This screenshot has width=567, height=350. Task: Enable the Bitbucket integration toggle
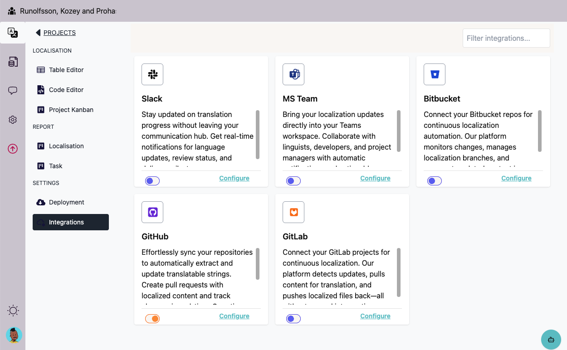click(x=435, y=181)
